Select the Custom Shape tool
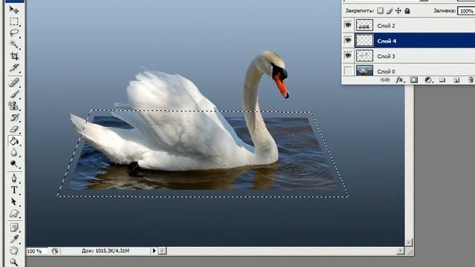This screenshot has width=475, height=267. click(x=14, y=214)
